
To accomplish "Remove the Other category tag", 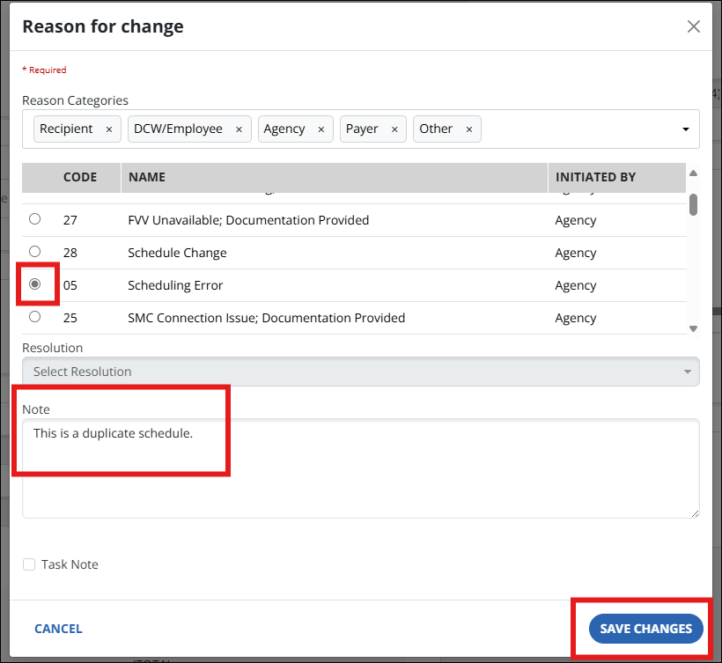I will 468,129.
